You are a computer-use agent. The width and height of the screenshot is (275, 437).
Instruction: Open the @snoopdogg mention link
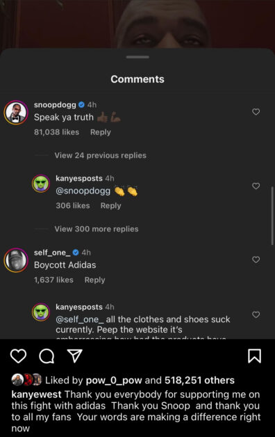[83, 191]
